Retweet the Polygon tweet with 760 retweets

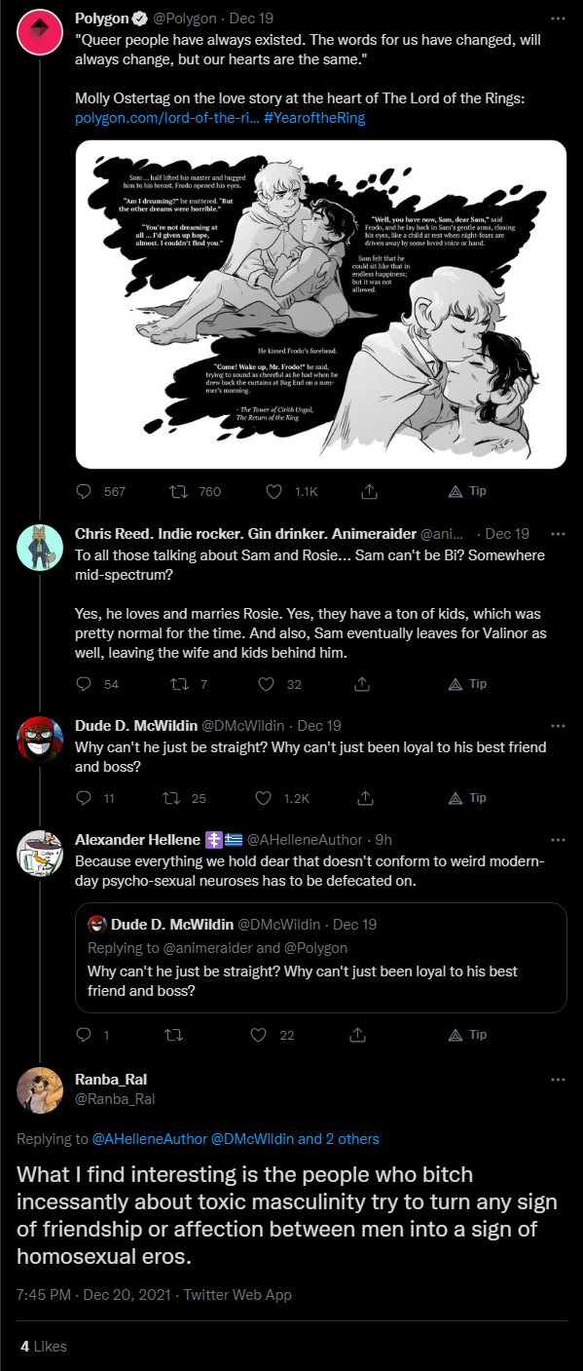[x=178, y=491]
